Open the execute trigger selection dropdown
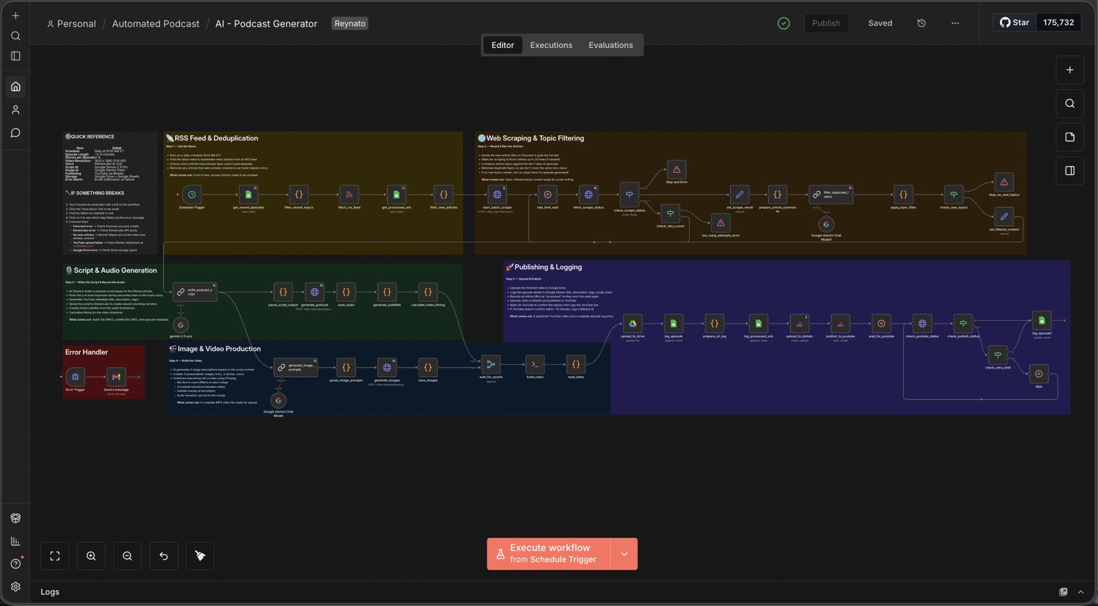Viewport: 1098px width, 606px height. coord(624,554)
